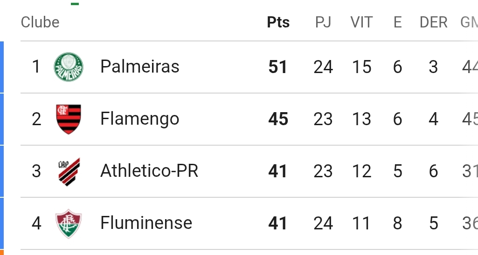Viewport: 478px width, 255px height.
Task: Open the Palmeiras team link
Action: (x=139, y=67)
